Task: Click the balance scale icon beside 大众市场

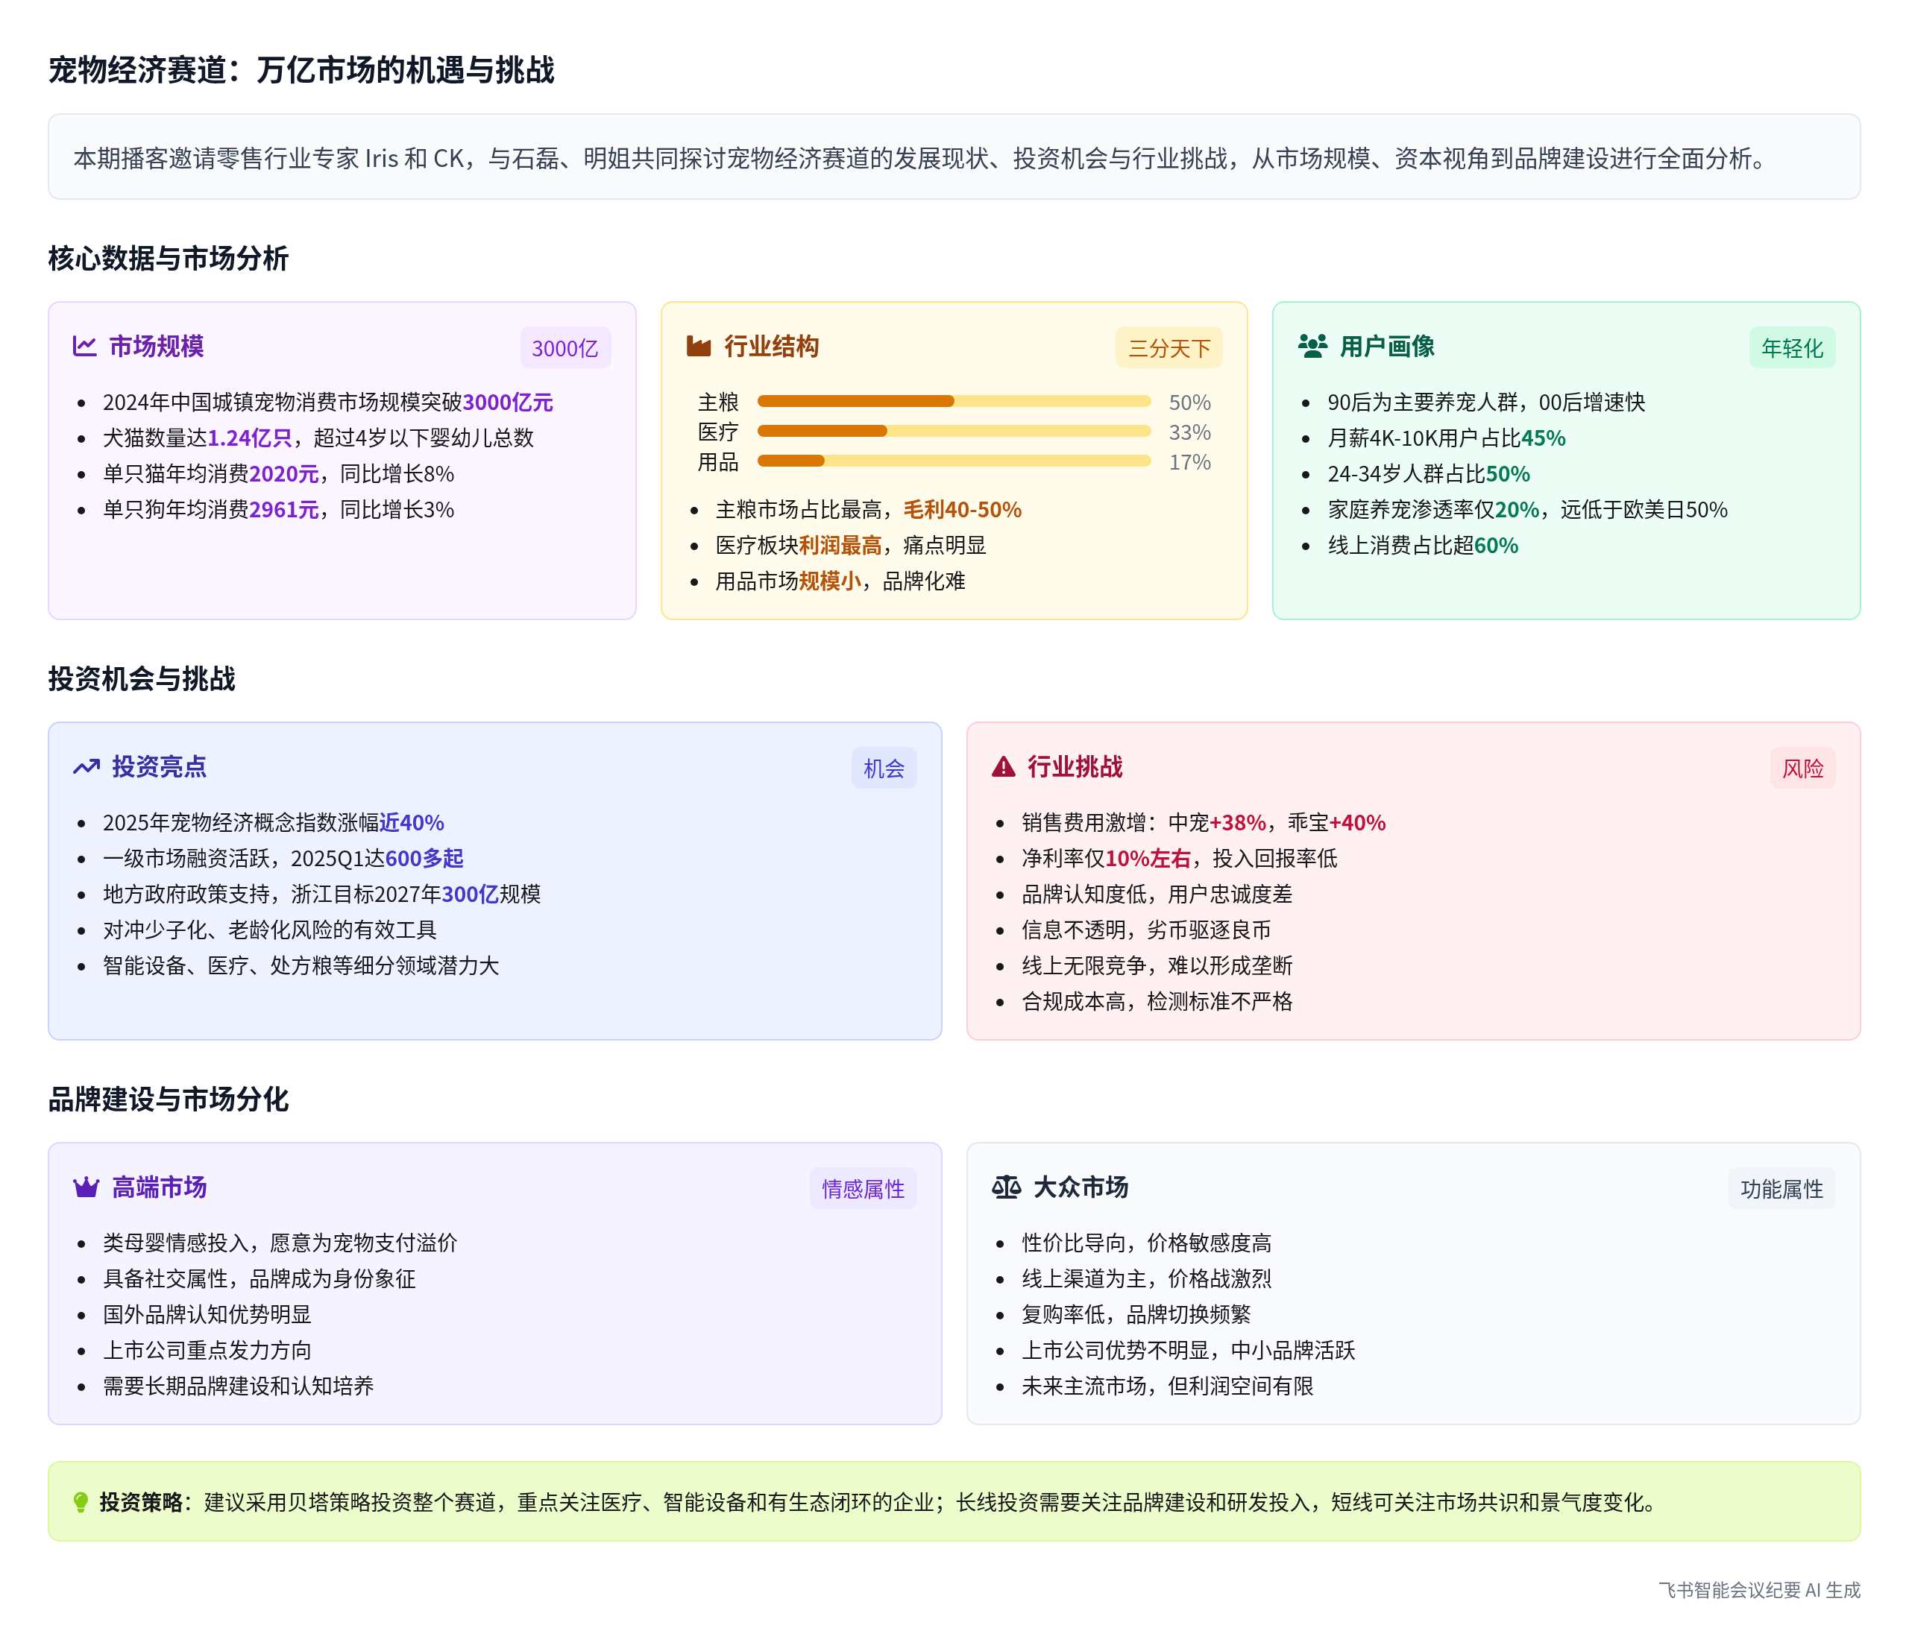Action: pyautogui.click(x=1006, y=1187)
